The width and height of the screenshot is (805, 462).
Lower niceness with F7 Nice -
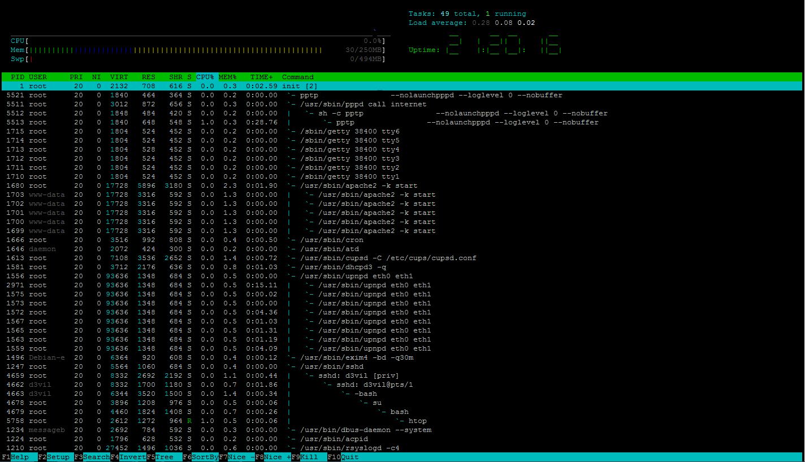tap(237, 457)
